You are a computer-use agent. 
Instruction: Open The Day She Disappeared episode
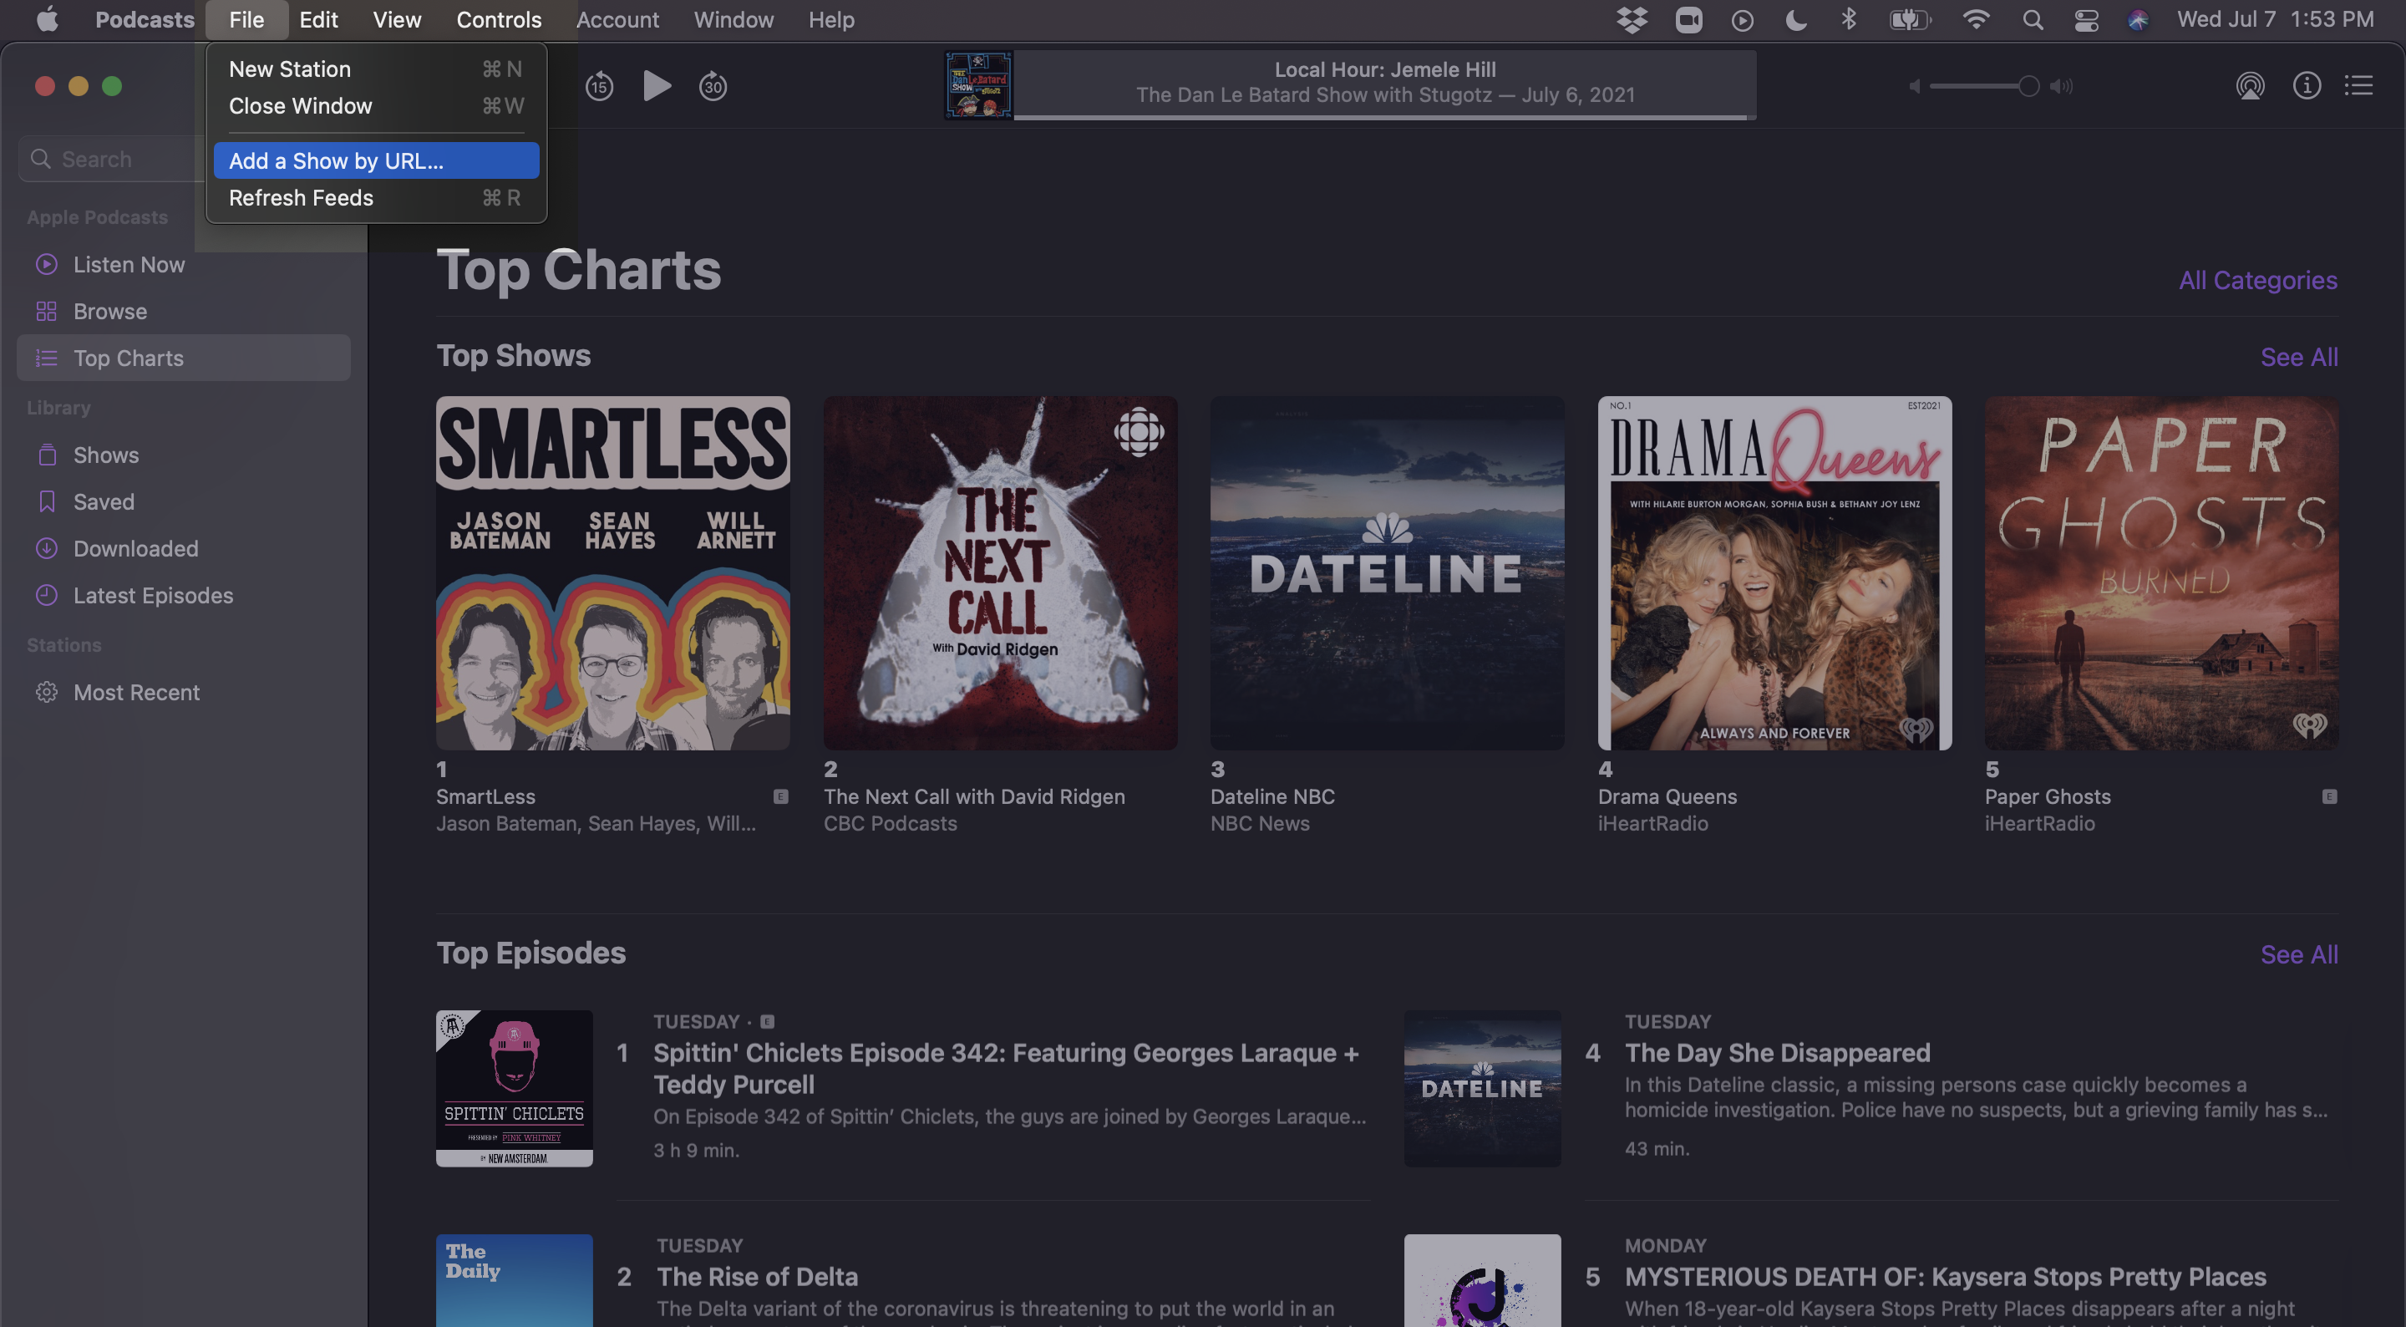(1776, 1053)
